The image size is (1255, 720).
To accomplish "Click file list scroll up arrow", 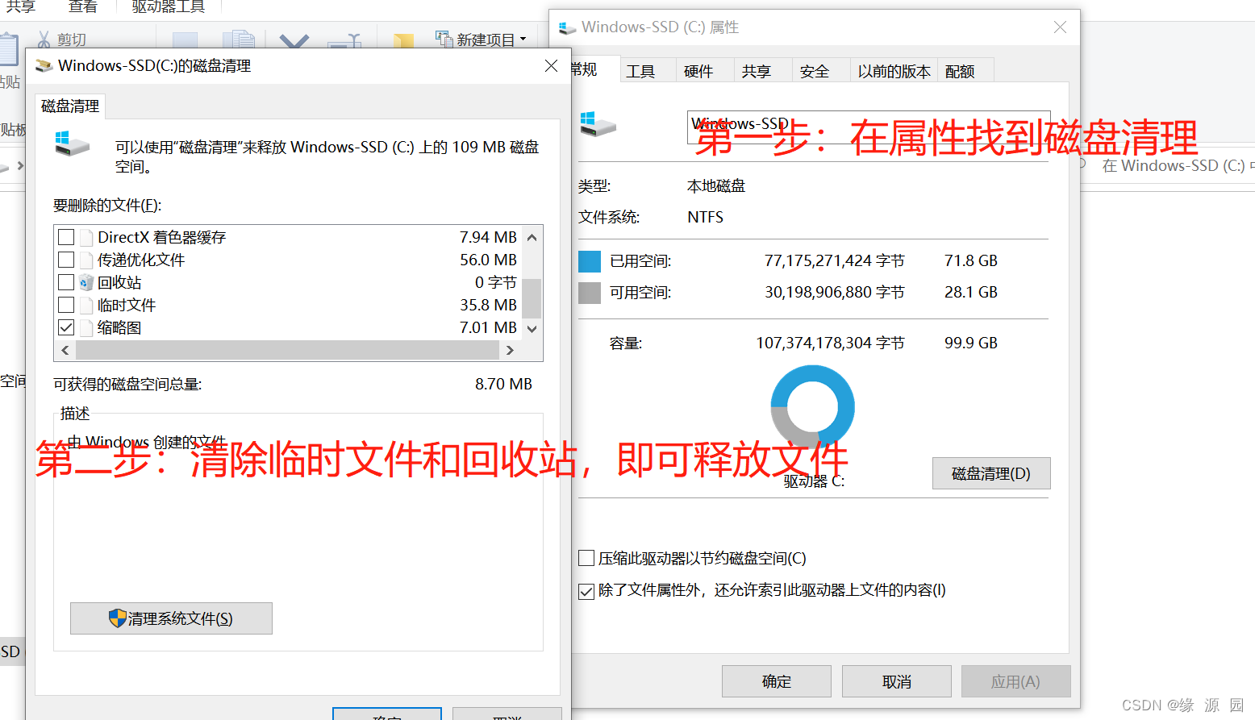I will (x=532, y=237).
